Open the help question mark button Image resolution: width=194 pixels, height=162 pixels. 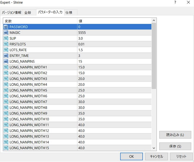[175, 3]
